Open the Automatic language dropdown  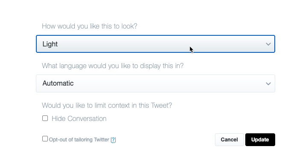coord(156,83)
